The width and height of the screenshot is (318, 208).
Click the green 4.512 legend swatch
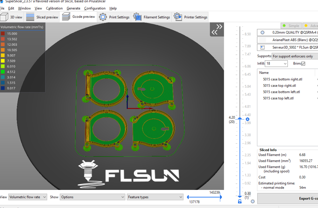3,72
